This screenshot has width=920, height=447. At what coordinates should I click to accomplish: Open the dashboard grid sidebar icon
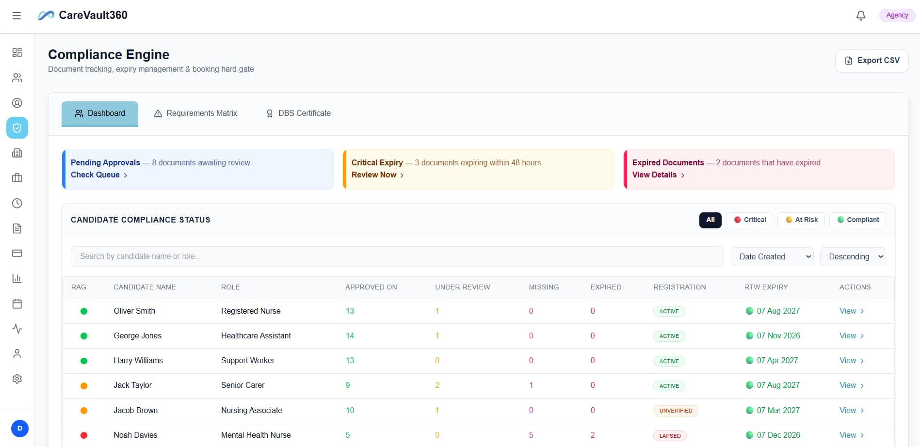(17, 52)
